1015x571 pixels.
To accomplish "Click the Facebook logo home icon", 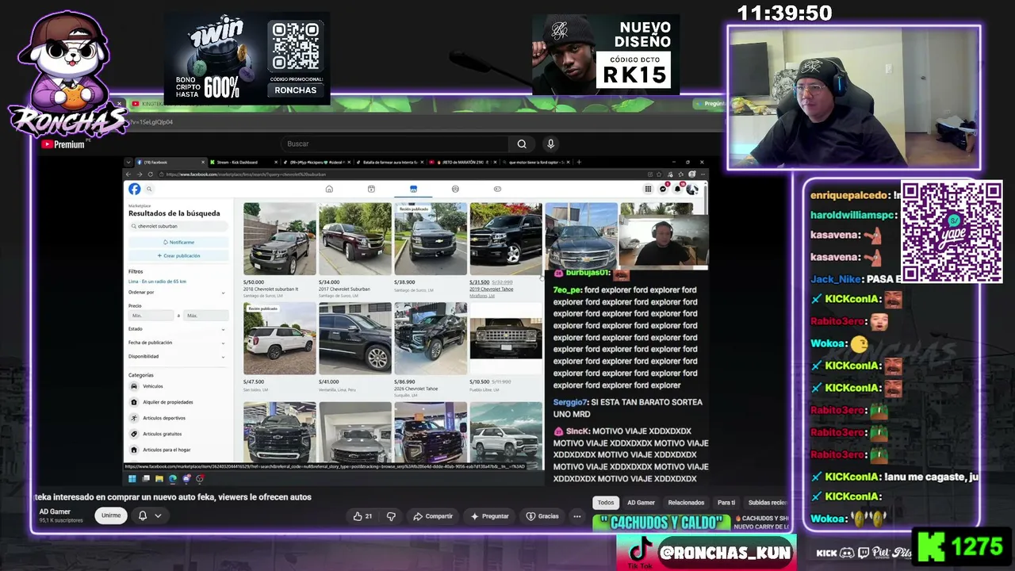I will [135, 189].
